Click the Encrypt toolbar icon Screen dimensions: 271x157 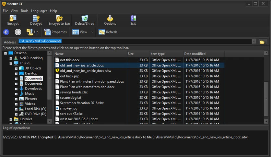click(x=13, y=18)
